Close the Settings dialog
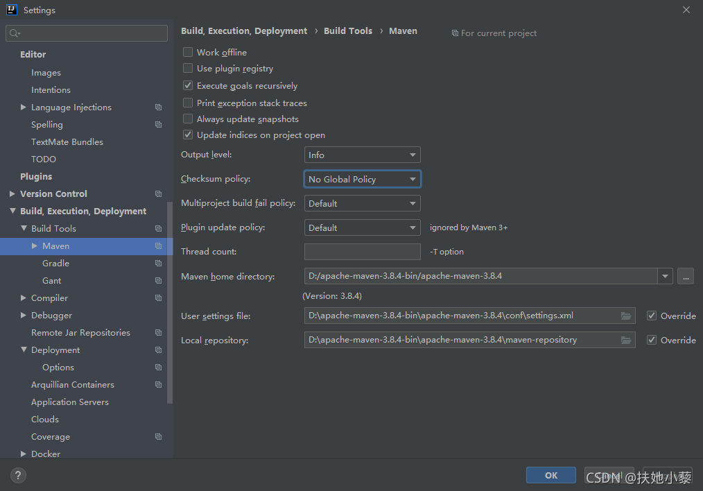The image size is (703, 491). 686,10
